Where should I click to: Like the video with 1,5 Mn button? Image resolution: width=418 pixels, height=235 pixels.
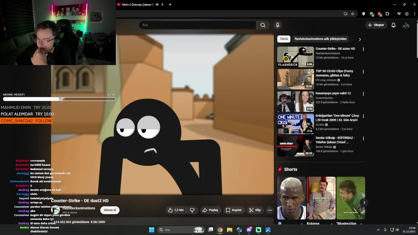coord(176,210)
